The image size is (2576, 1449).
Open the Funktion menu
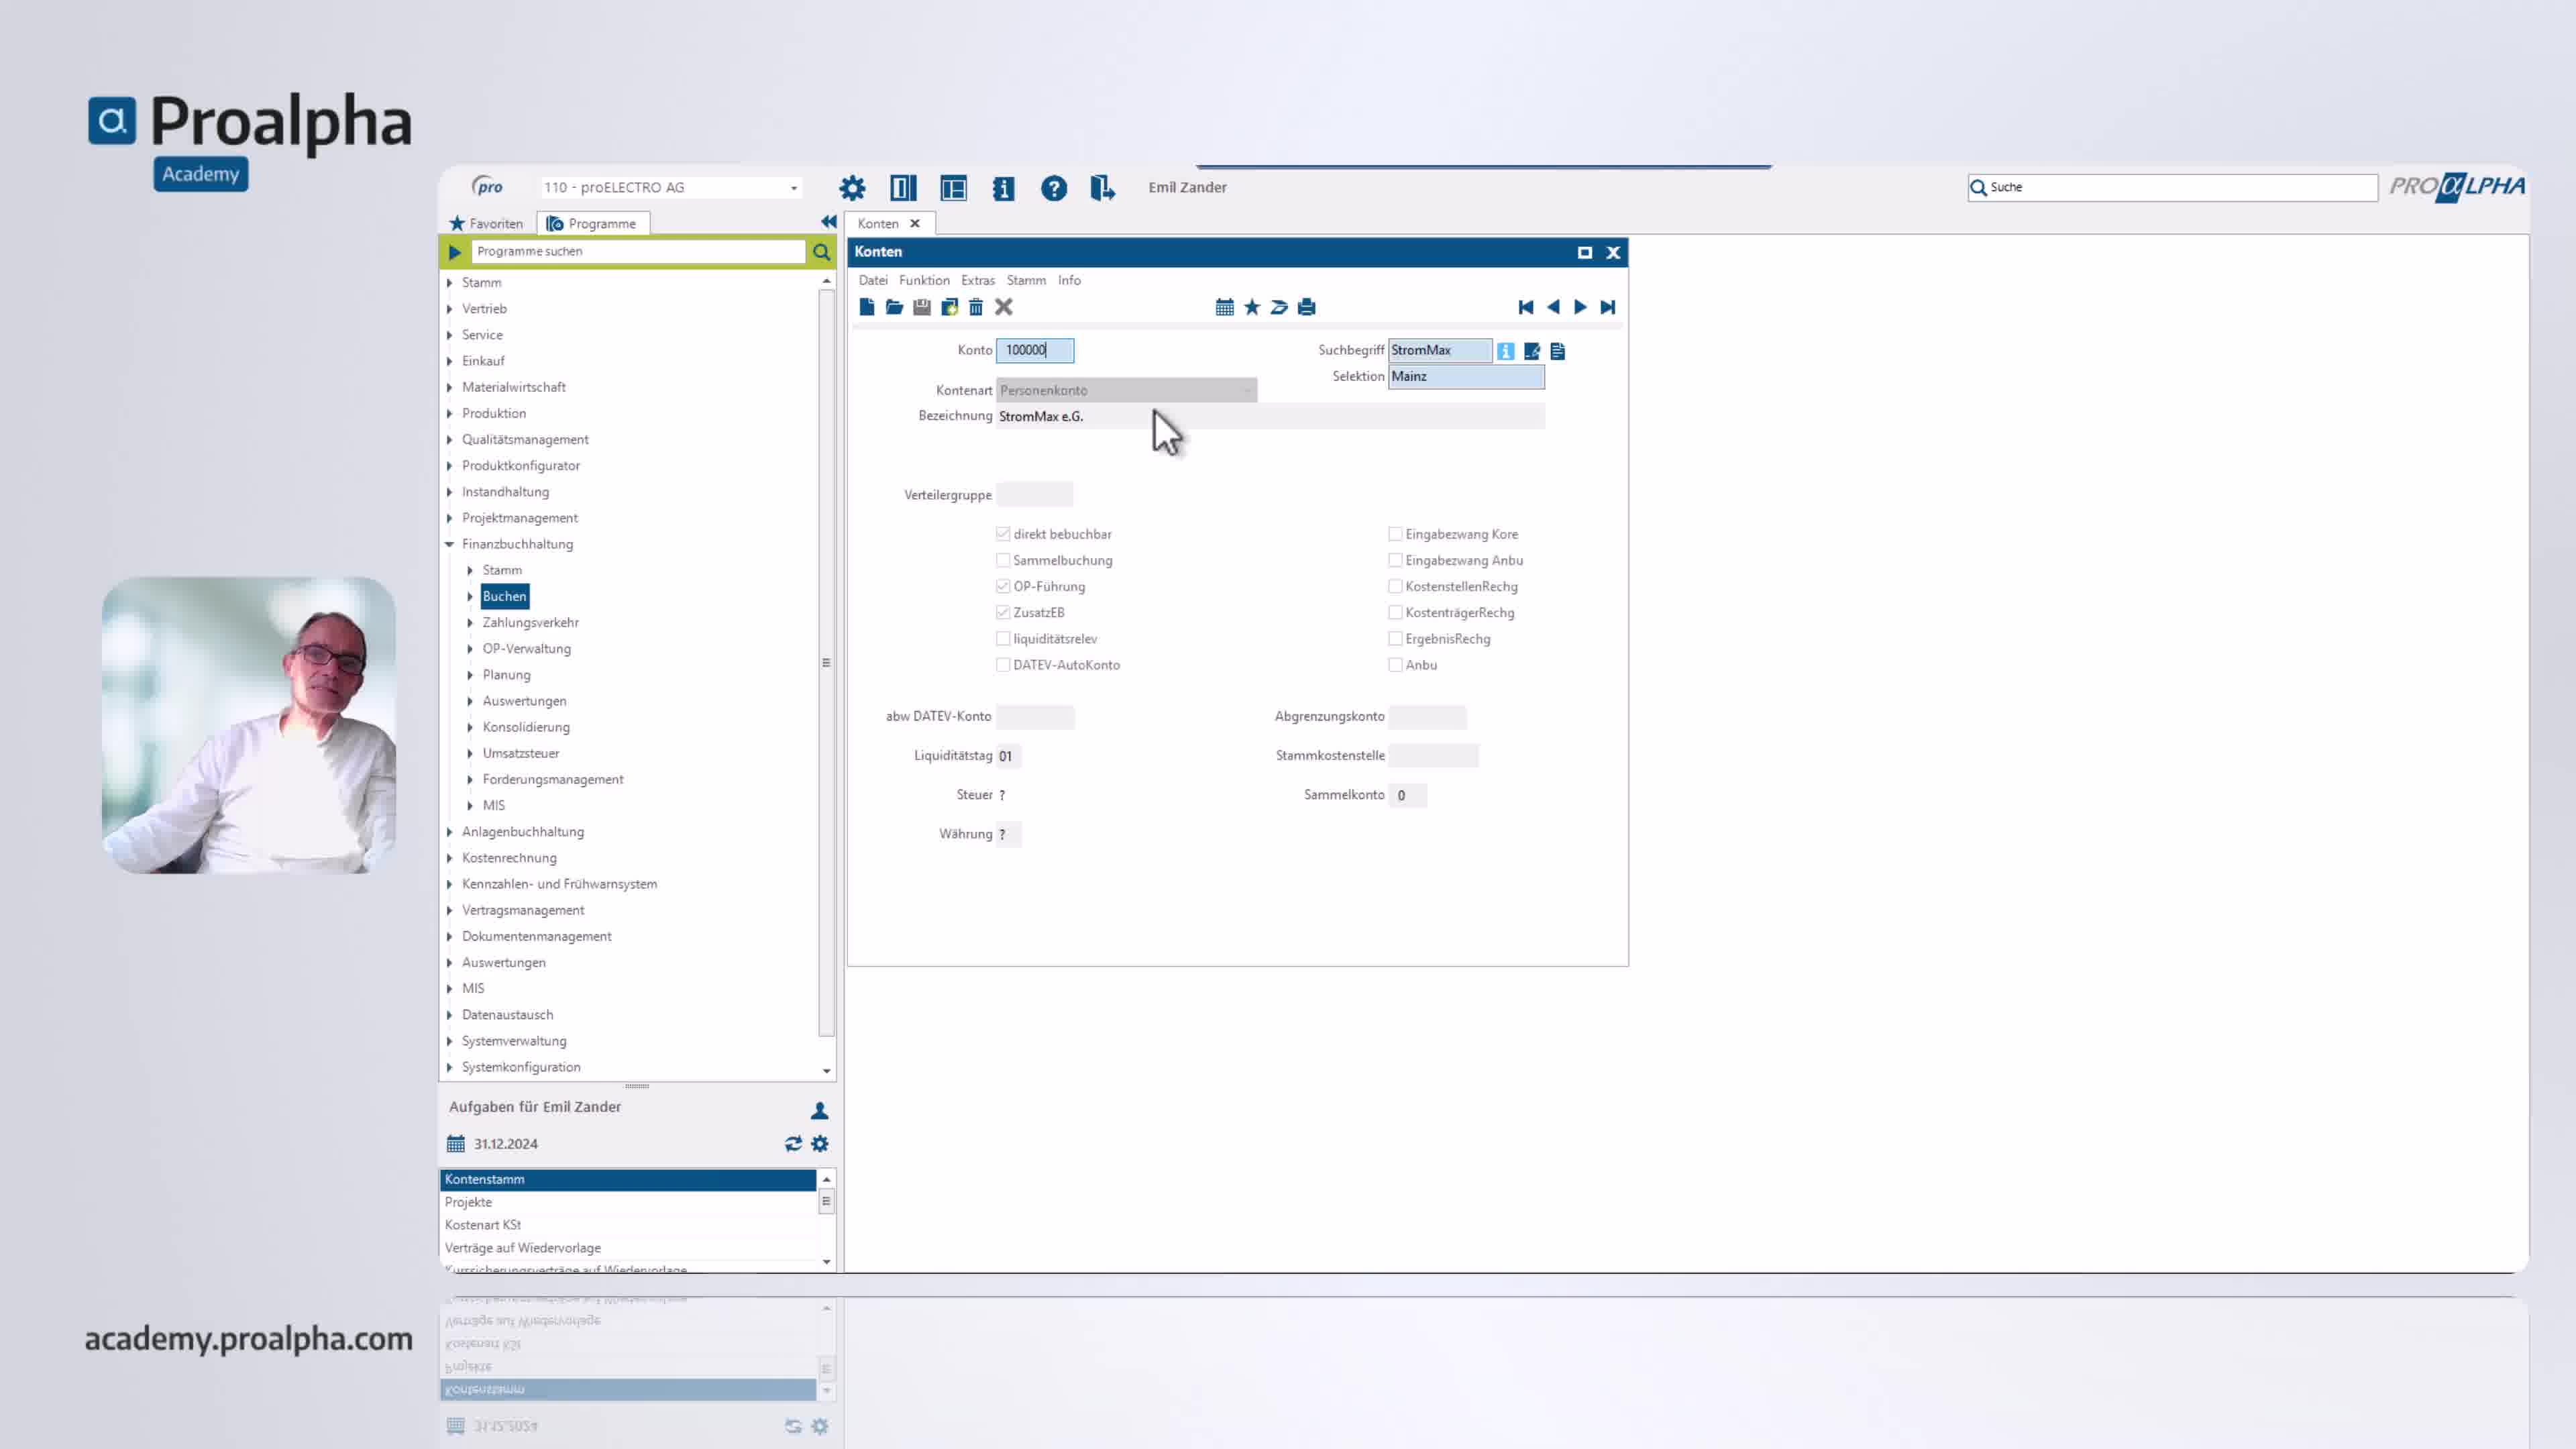[x=924, y=280]
